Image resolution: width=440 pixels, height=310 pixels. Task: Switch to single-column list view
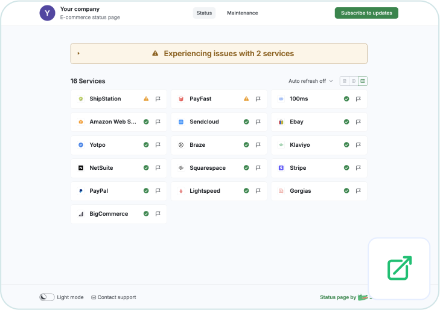(344, 81)
